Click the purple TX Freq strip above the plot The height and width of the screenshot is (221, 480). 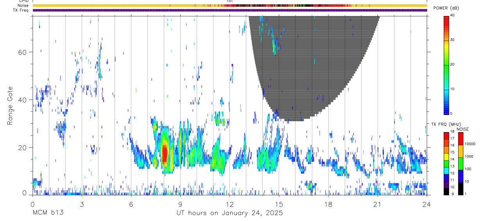click(230, 10)
